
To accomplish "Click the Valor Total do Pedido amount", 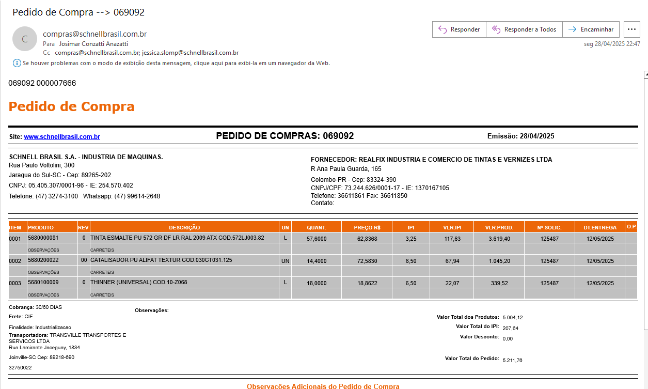I will click(x=512, y=360).
